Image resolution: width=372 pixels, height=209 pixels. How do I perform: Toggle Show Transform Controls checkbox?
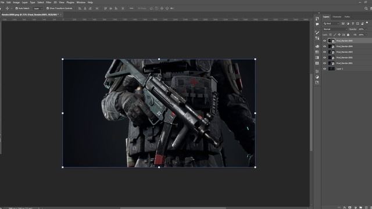(48, 8)
